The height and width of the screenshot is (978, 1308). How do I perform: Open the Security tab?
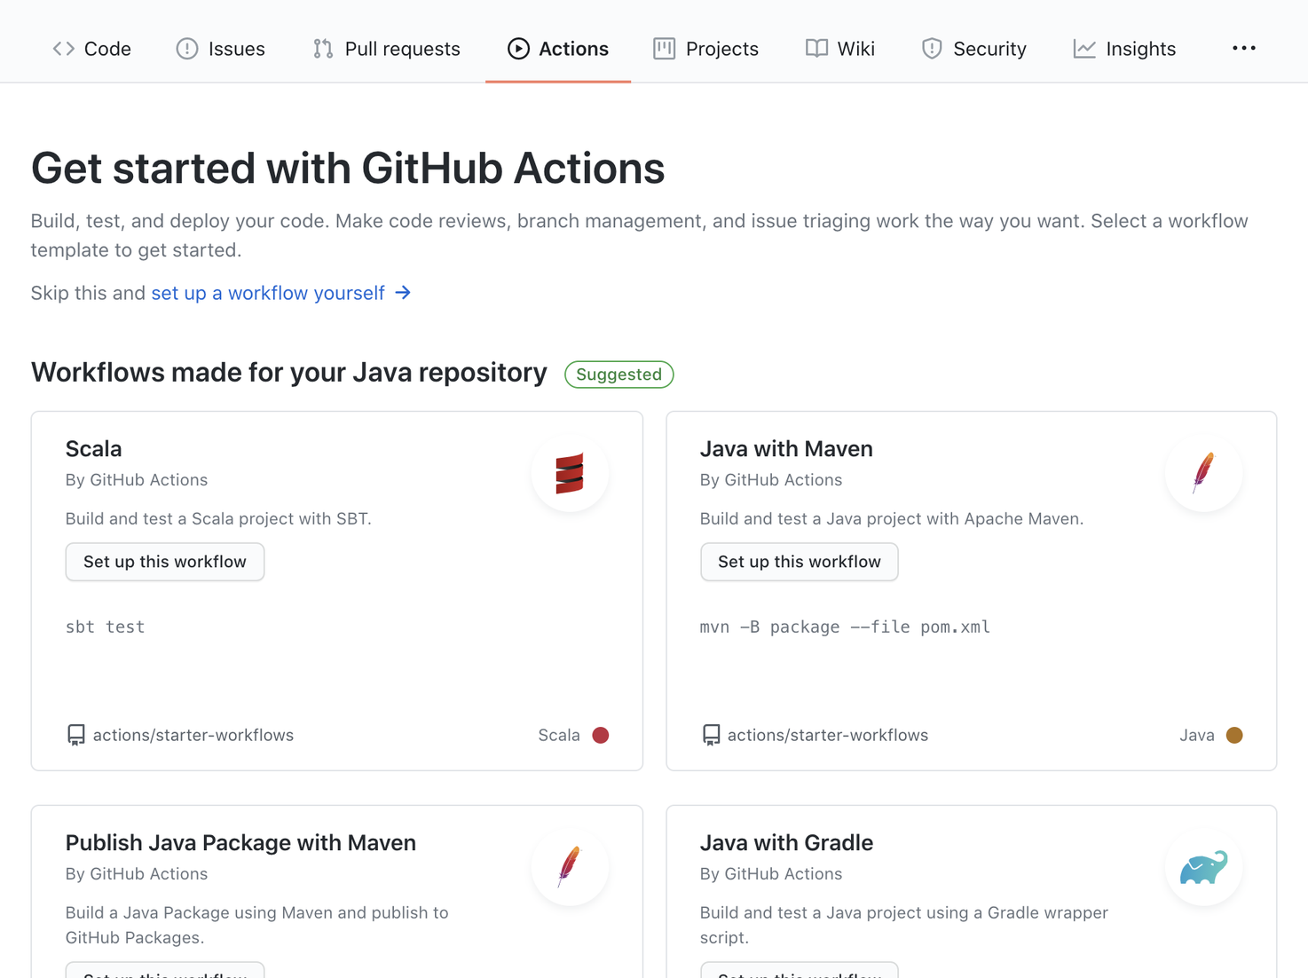click(x=973, y=49)
